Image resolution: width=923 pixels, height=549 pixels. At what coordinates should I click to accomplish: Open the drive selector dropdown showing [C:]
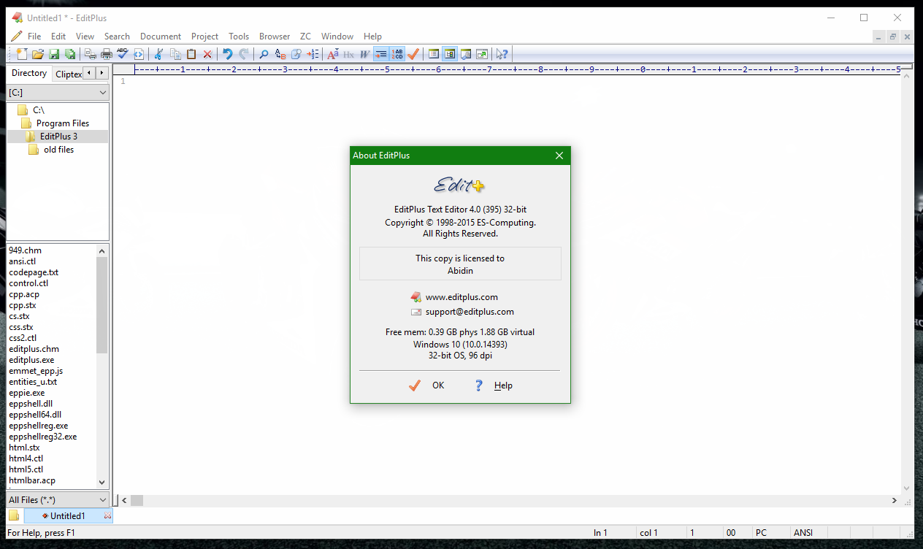coord(58,92)
